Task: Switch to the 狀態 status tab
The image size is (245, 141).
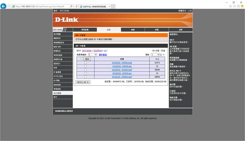Action: [157, 30]
